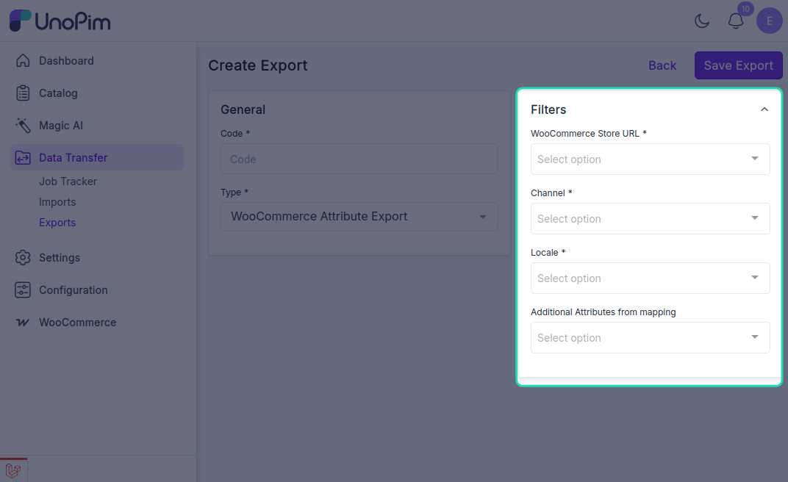Toggle dark mode moon icon
Image resolution: width=788 pixels, height=482 pixels.
[x=701, y=21]
